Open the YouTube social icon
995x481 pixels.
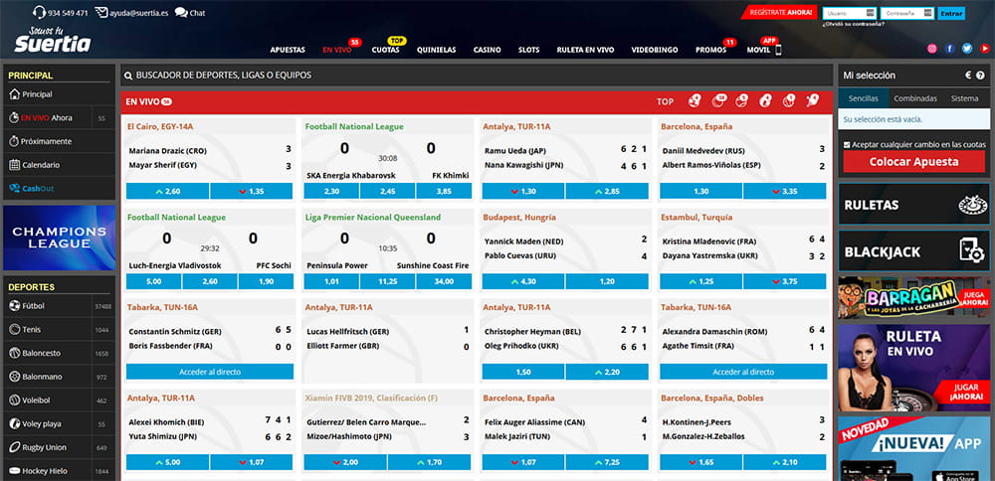coord(985,48)
